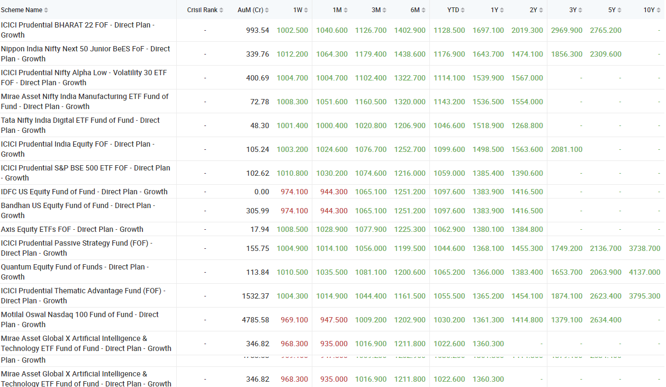Image resolution: width=666 pixels, height=387 pixels.
Task: Open ICICI Prudential Passive Strategy Fund (FOF)
Action: (77, 248)
